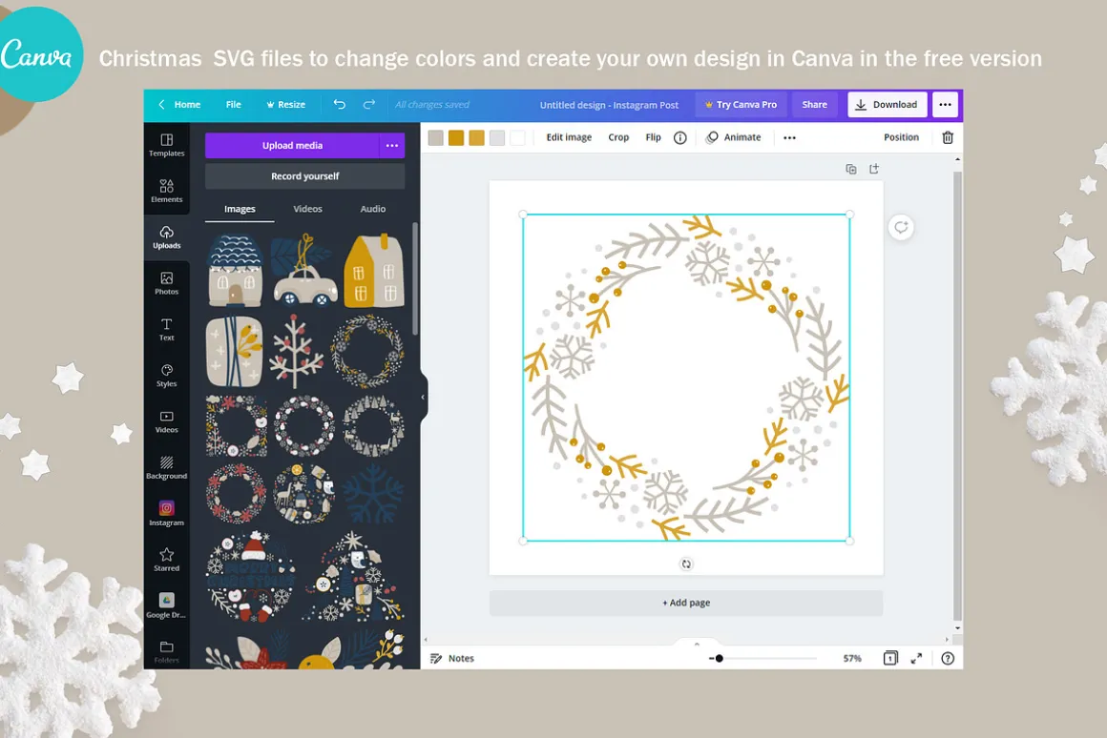Open more options next to Upload media
The width and height of the screenshot is (1107, 738).
pyautogui.click(x=392, y=145)
